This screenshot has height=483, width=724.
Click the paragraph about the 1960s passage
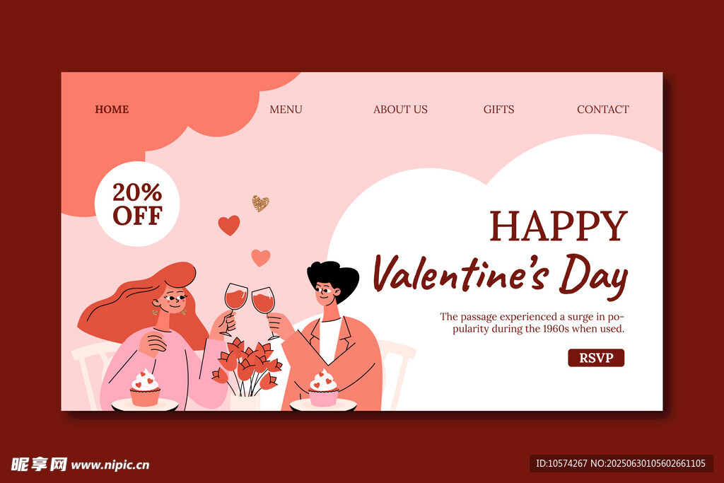coord(532,322)
